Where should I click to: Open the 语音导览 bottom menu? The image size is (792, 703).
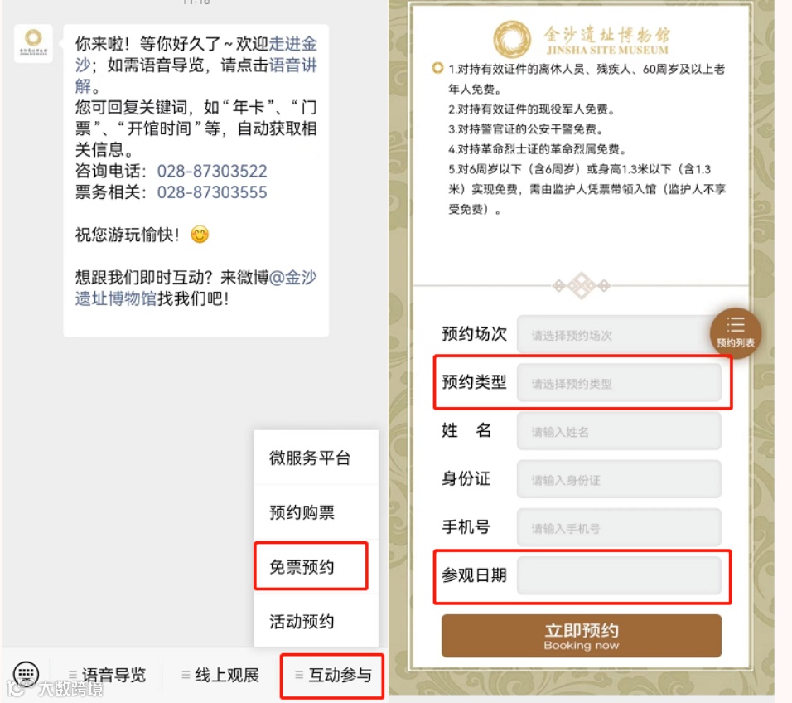pyautogui.click(x=107, y=675)
